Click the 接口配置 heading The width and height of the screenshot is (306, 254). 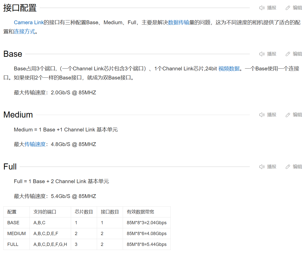click(x=20, y=8)
